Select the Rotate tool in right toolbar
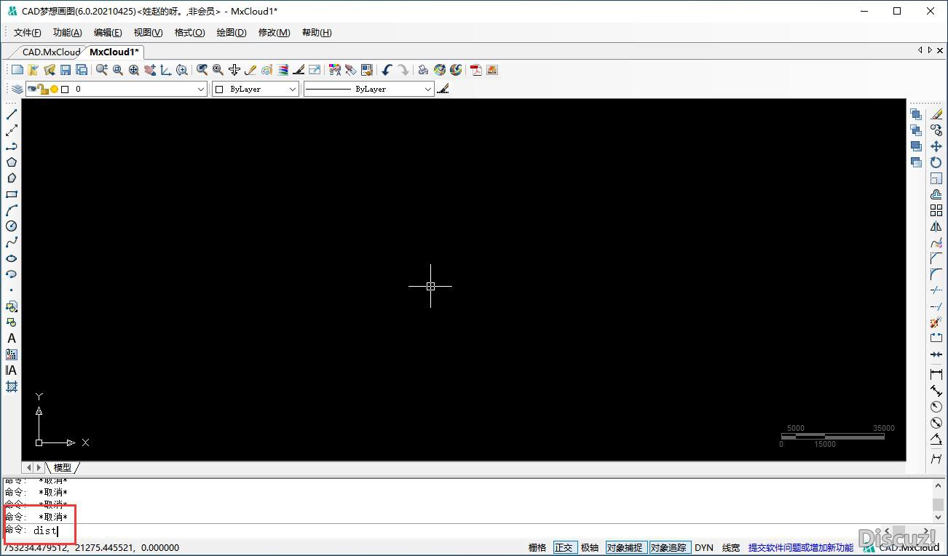This screenshot has height=556, width=948. (936, 162)
